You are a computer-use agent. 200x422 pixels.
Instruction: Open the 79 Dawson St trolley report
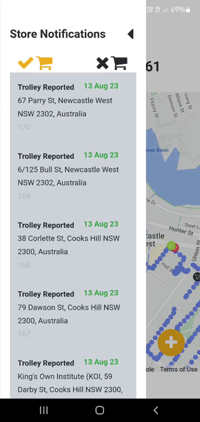[x=73, y=314]
